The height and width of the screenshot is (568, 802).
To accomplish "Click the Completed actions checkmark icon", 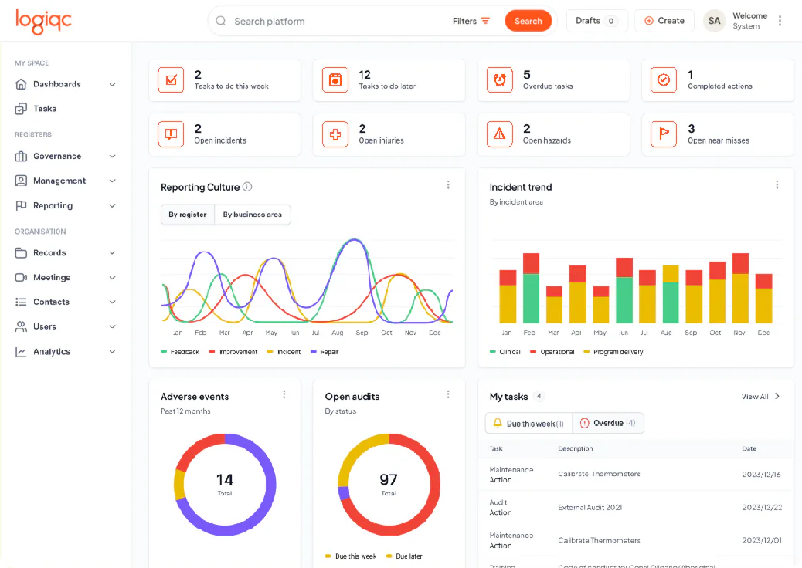I will click(664, 79).
